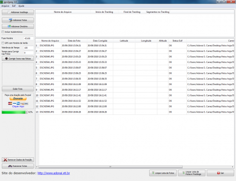Screen dimensions: 236x181
Task: Click the Adicionar Fotos button
Action: (18, 20)
